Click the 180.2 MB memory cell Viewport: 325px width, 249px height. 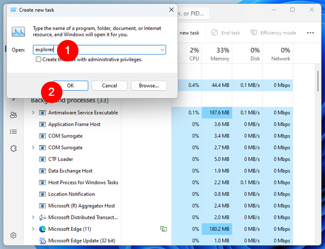tap(217, 229)
